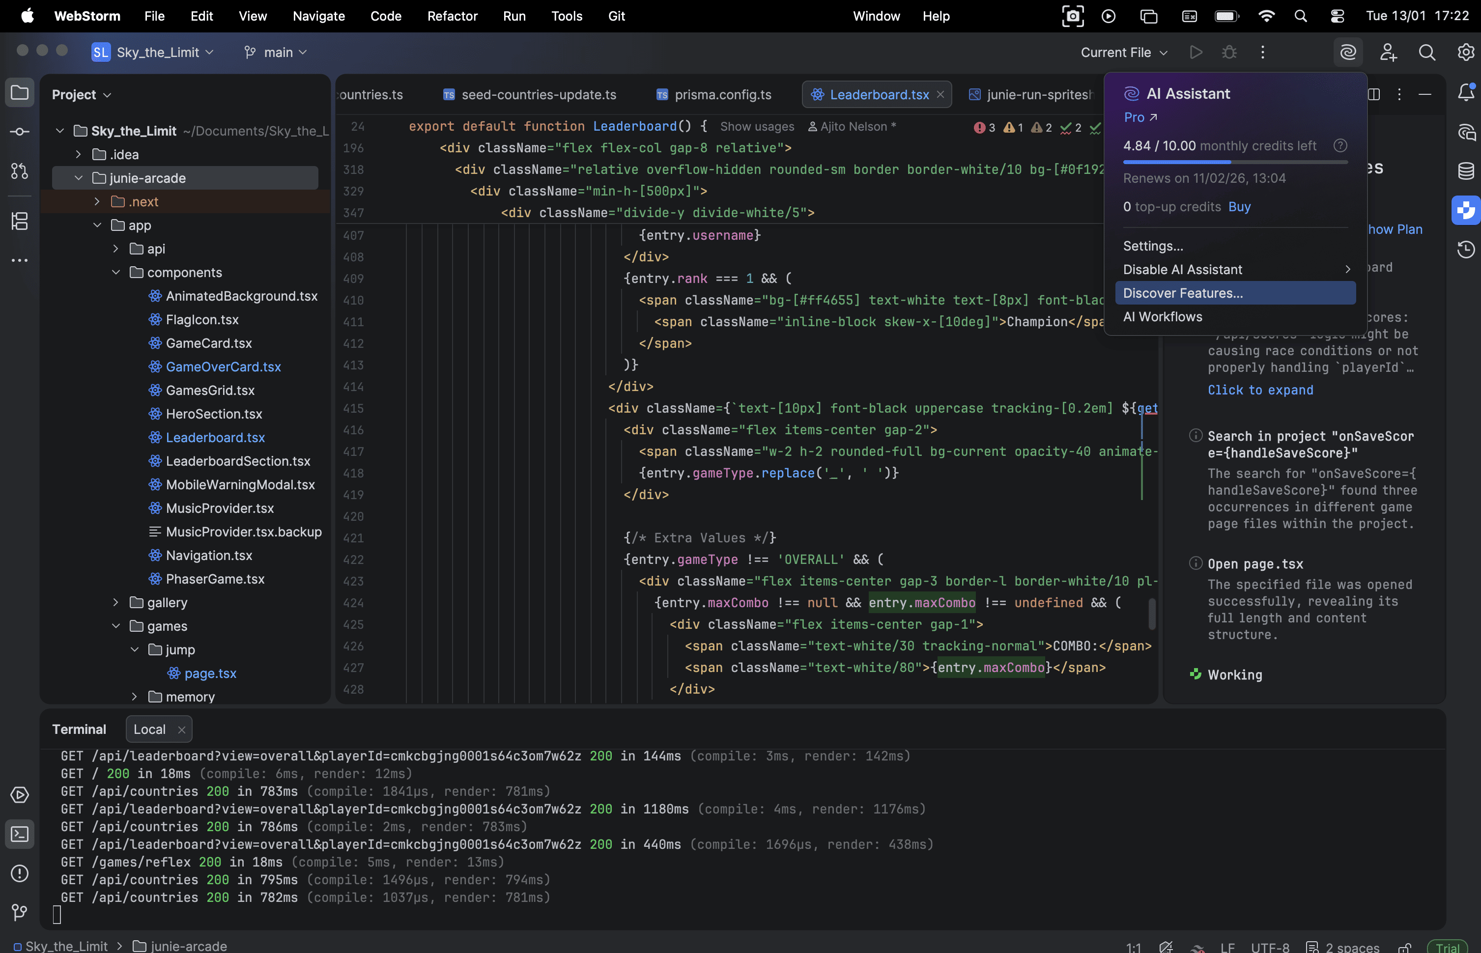This screenshot has height=953, width=1481.
Task: Click the Debug bug icon in toolbar
Action: pyautogui.click(x=1229, y=53)
